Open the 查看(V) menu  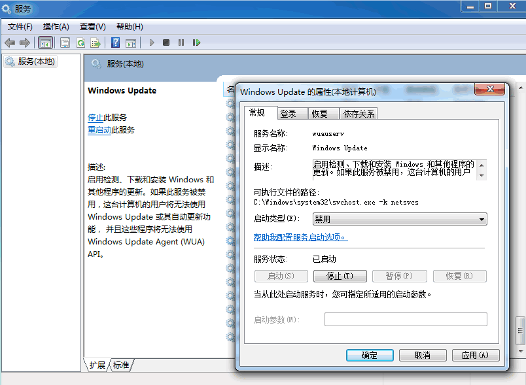[x=92, y=27]
